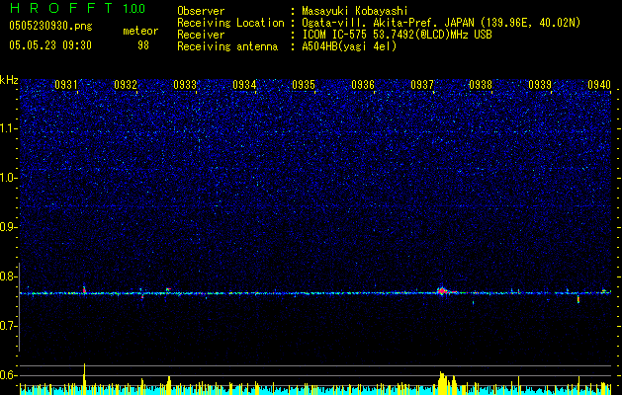The height and width of the screenshot is (395, 622).
Task: Click the 0939 time marker
Action: (x=540, y=85)
